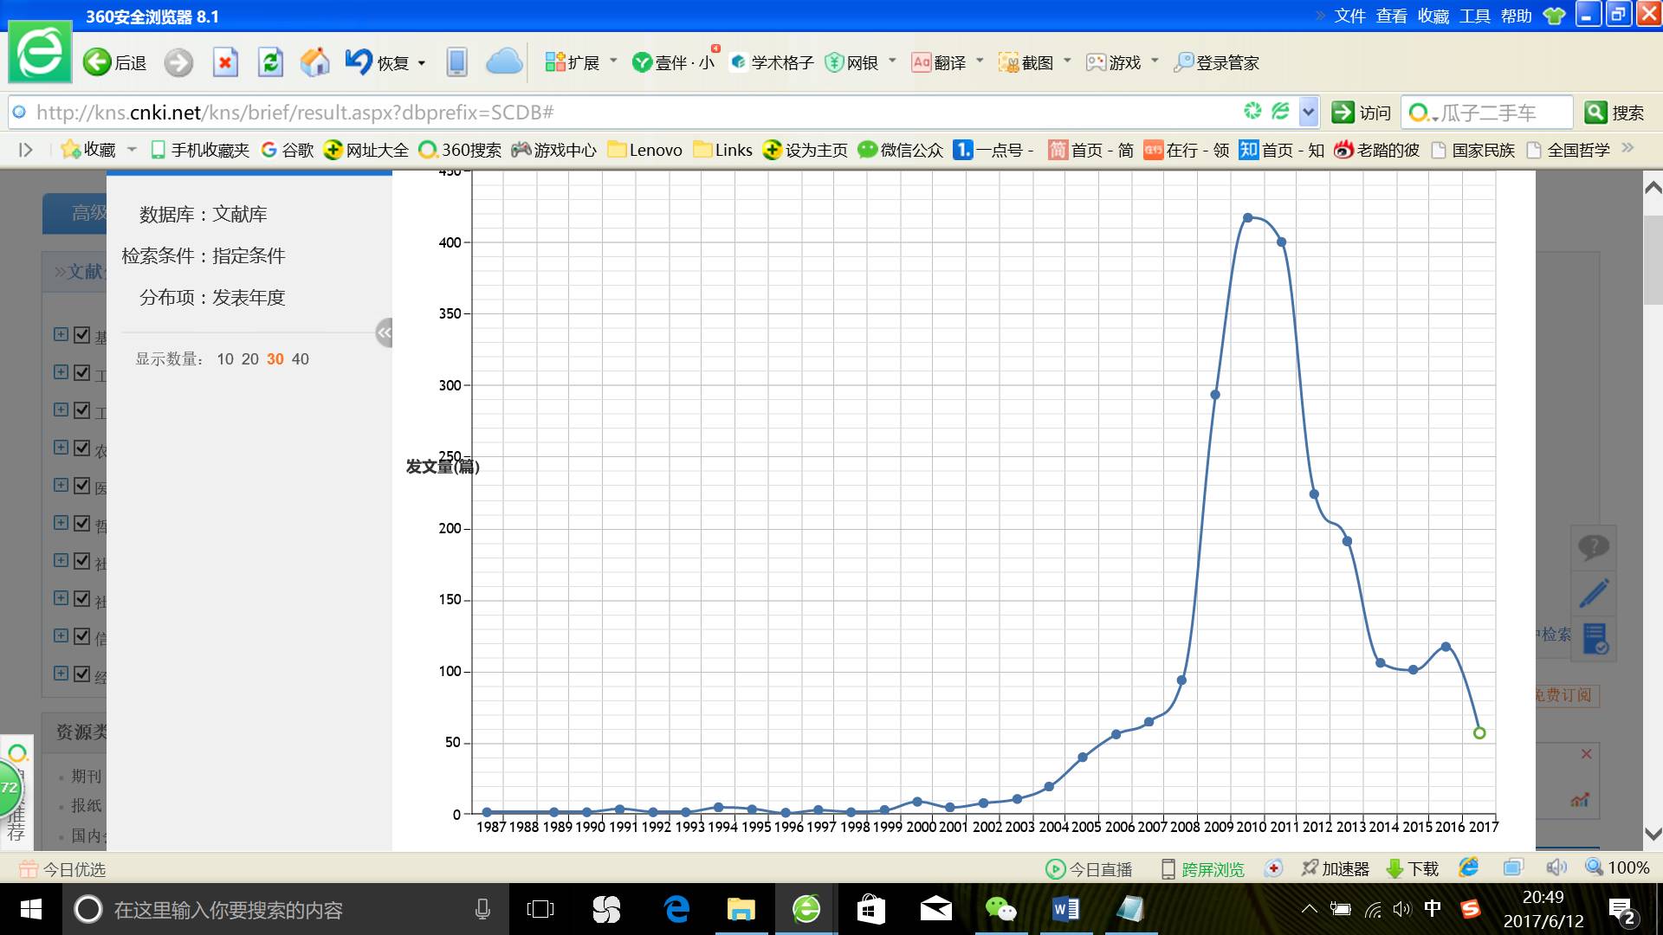
Task: Set display count to 40
Action: (300, 359)
